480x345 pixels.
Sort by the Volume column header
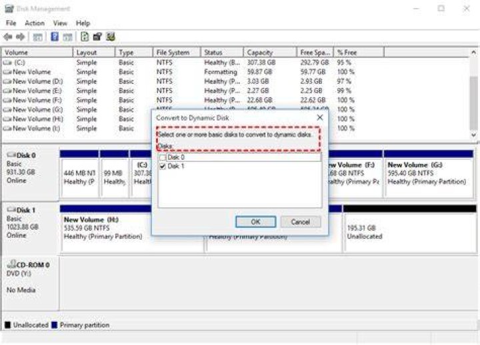pyautogui.click(x=37, y=53)
